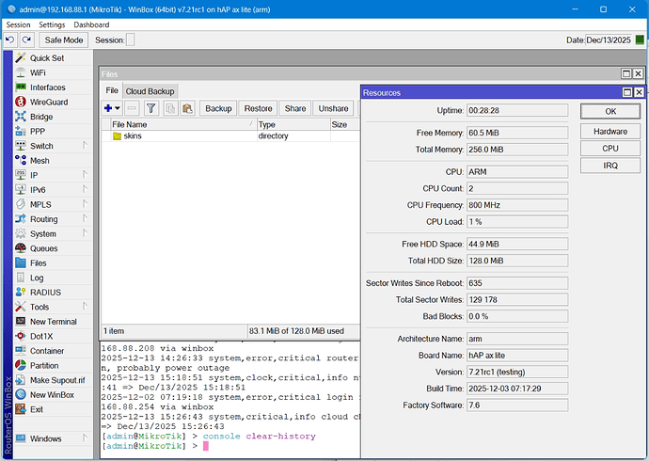The width and height of the screenshot is (649, 461).
Task: Click the Uptime value field
Action: [517, 110]
